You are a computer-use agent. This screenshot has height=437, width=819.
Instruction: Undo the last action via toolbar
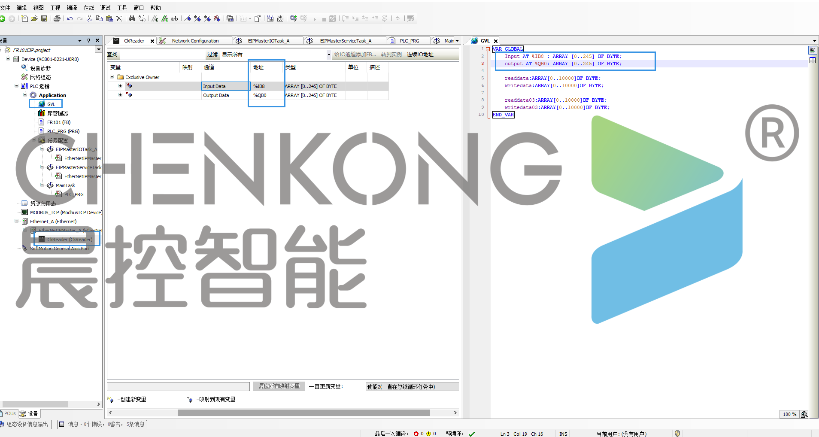[70, 18]
